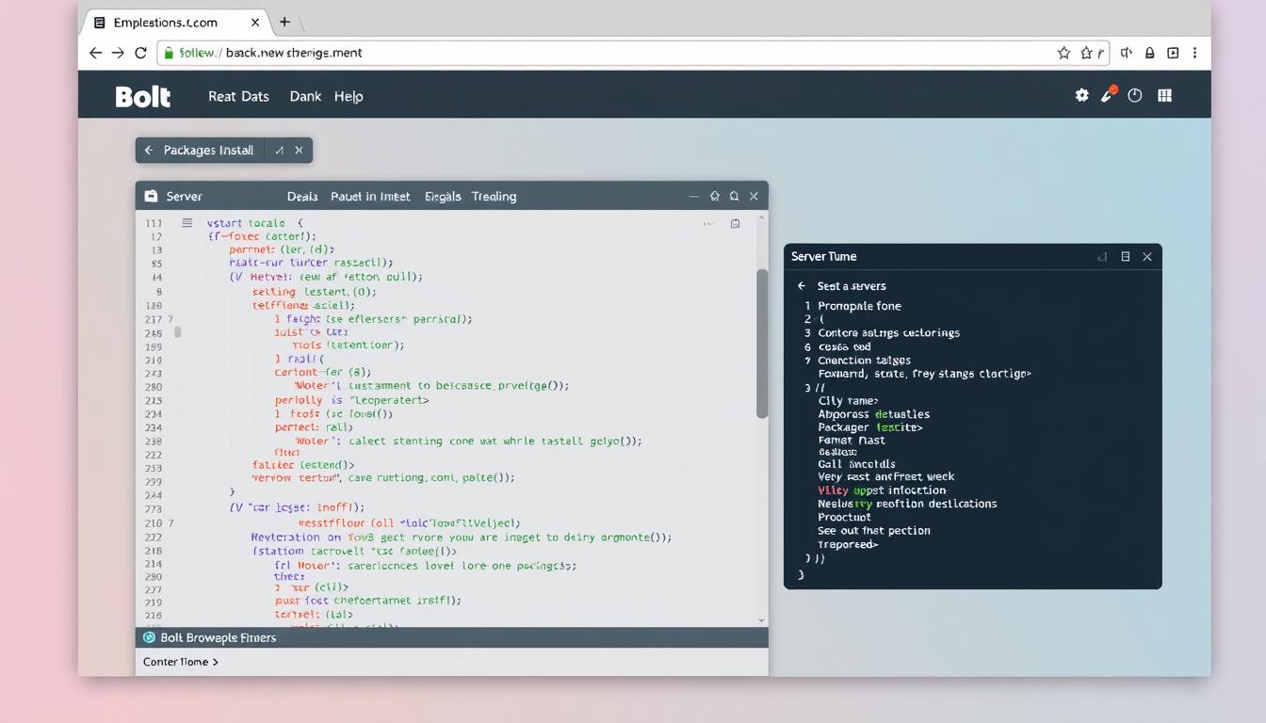Click the square play icon in browser toolbar
This screenshot has height=723, width=1266.
[x=1173, y=54]
